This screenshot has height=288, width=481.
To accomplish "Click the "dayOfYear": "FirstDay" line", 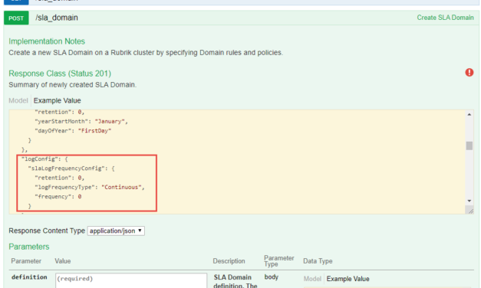I will pyautogui.click(x=73, y=131).
